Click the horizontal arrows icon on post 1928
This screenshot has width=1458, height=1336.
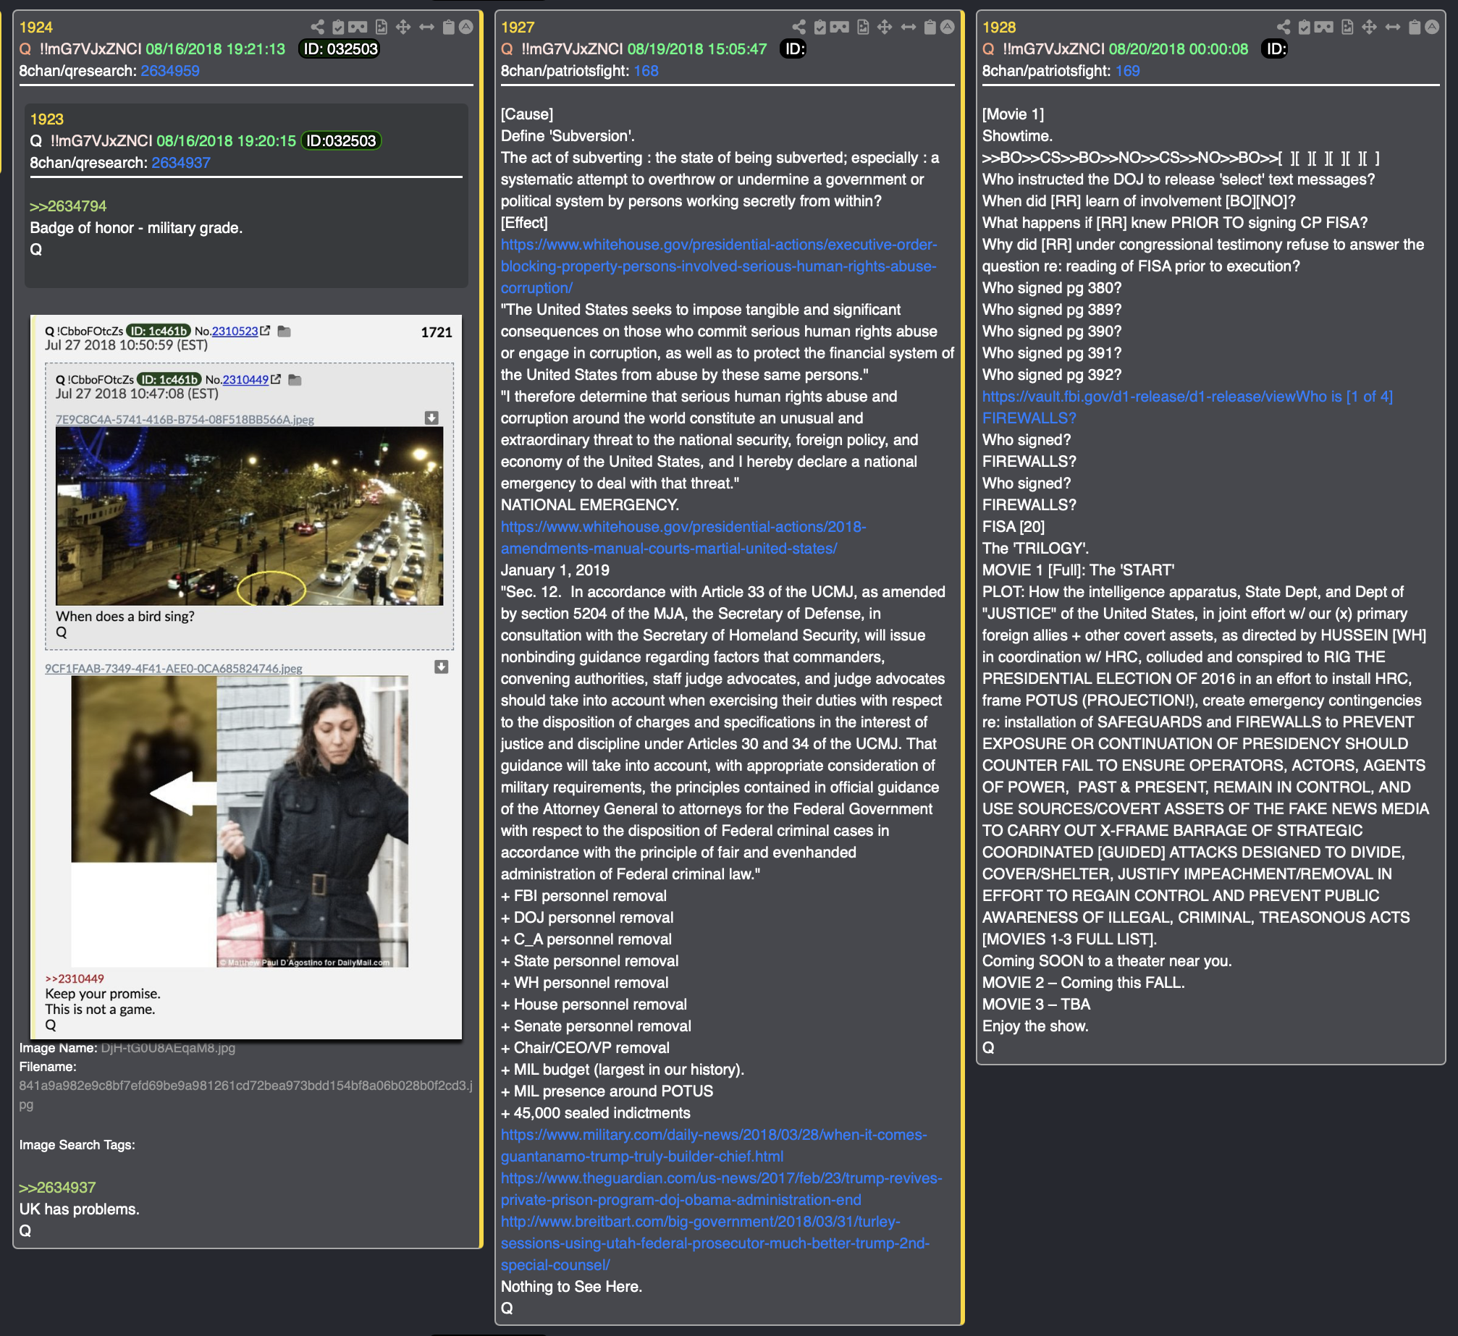coord(1393,28)
